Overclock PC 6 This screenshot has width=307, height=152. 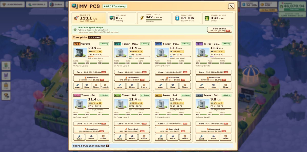click(132, 130)
